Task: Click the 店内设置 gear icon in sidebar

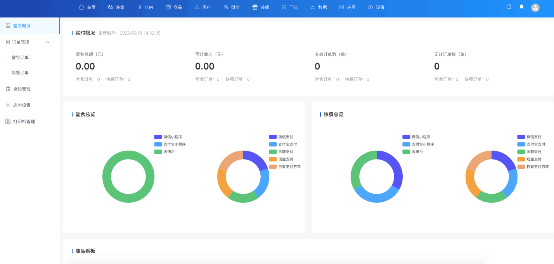Action: 8,105
